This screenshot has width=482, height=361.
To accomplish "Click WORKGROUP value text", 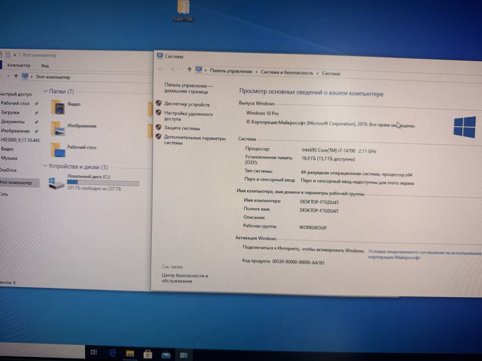I will point(313,228).
